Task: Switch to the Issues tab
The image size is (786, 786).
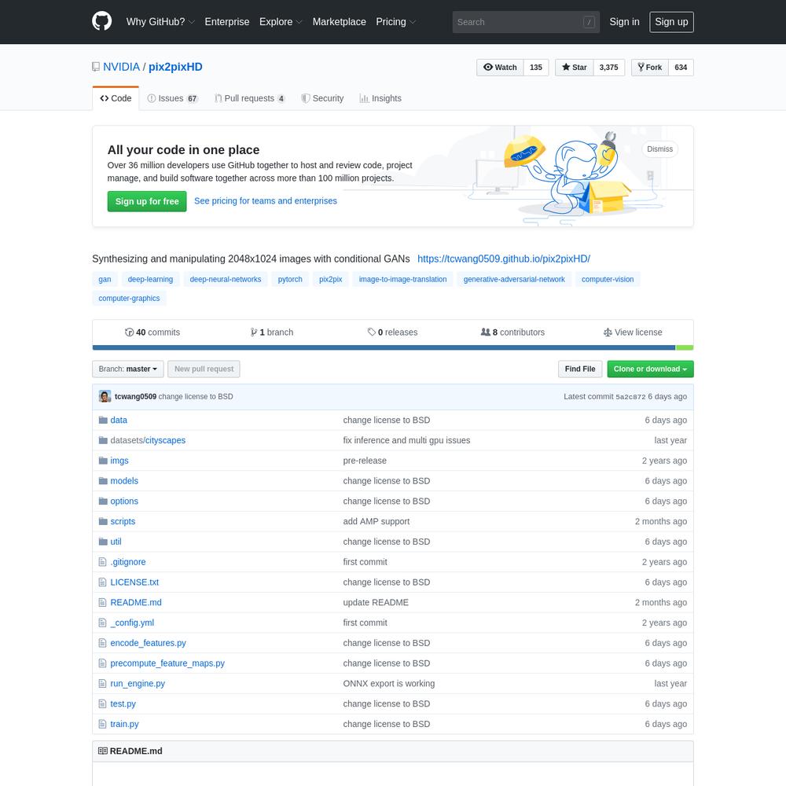Action: (x=173, y=98)
